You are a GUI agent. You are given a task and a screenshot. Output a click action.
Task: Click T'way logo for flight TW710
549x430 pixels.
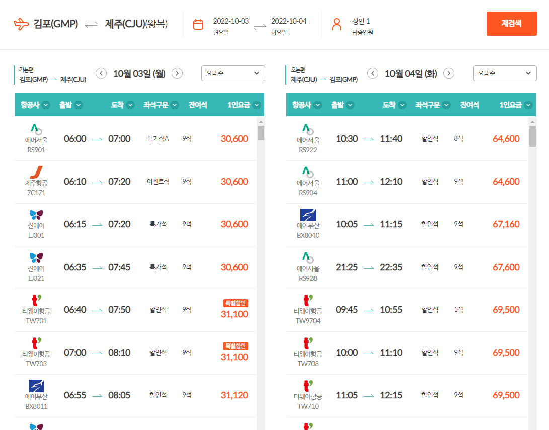coord(308,386)
